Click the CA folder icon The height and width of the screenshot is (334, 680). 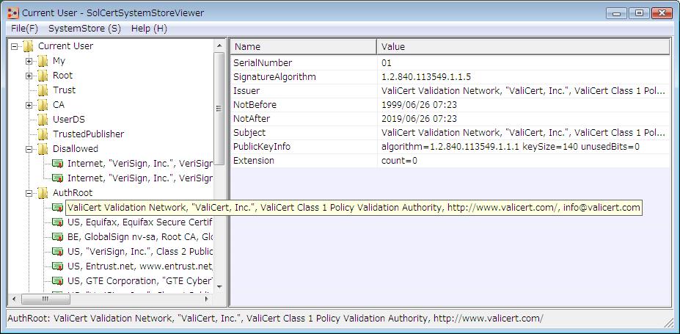[x=43, y=105]
